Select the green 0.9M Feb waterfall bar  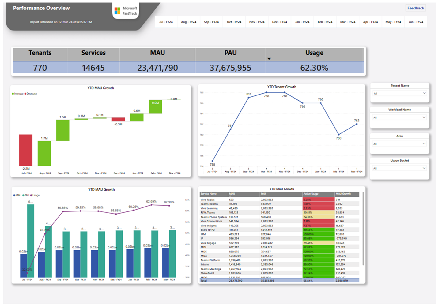[156, 107]
